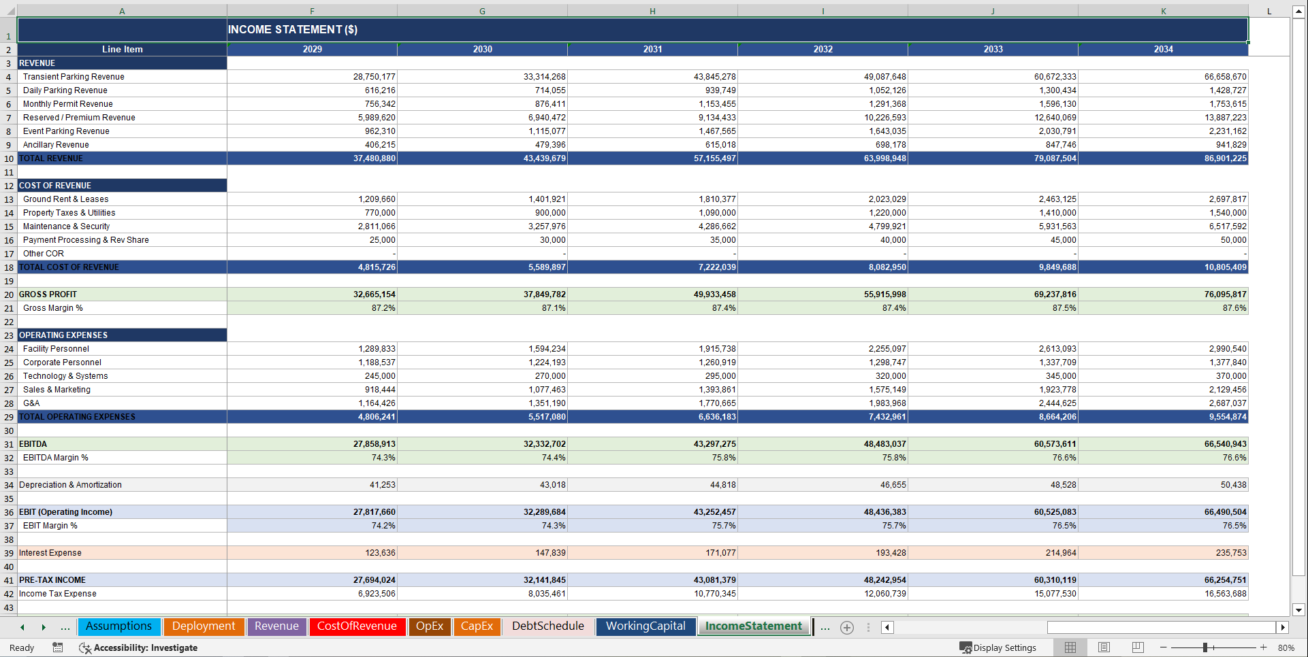The image size is (1308, 657).
Task: Switch to Normal view in the status bar
Action: point(1070,647)
